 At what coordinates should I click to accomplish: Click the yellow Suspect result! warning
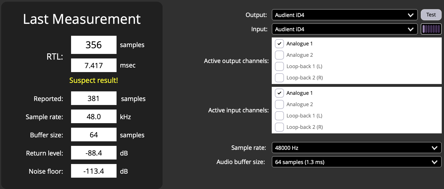[x=94, y=81]
